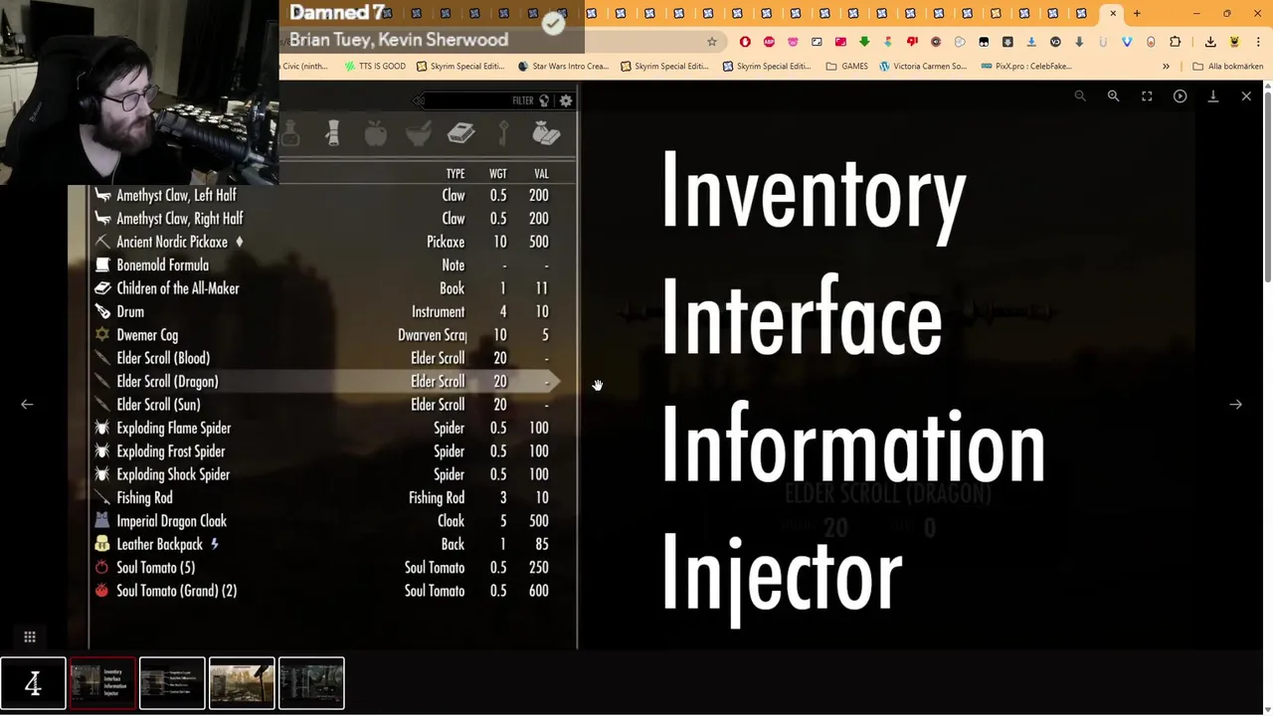Screen dimensions: 1273x716
Task: Bookmark this page with the star icon
Action: 712,42
